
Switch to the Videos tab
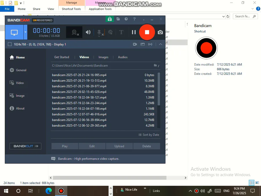[x=84, y=57]
